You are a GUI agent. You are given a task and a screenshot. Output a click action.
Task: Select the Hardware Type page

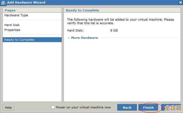coord(16,15)
